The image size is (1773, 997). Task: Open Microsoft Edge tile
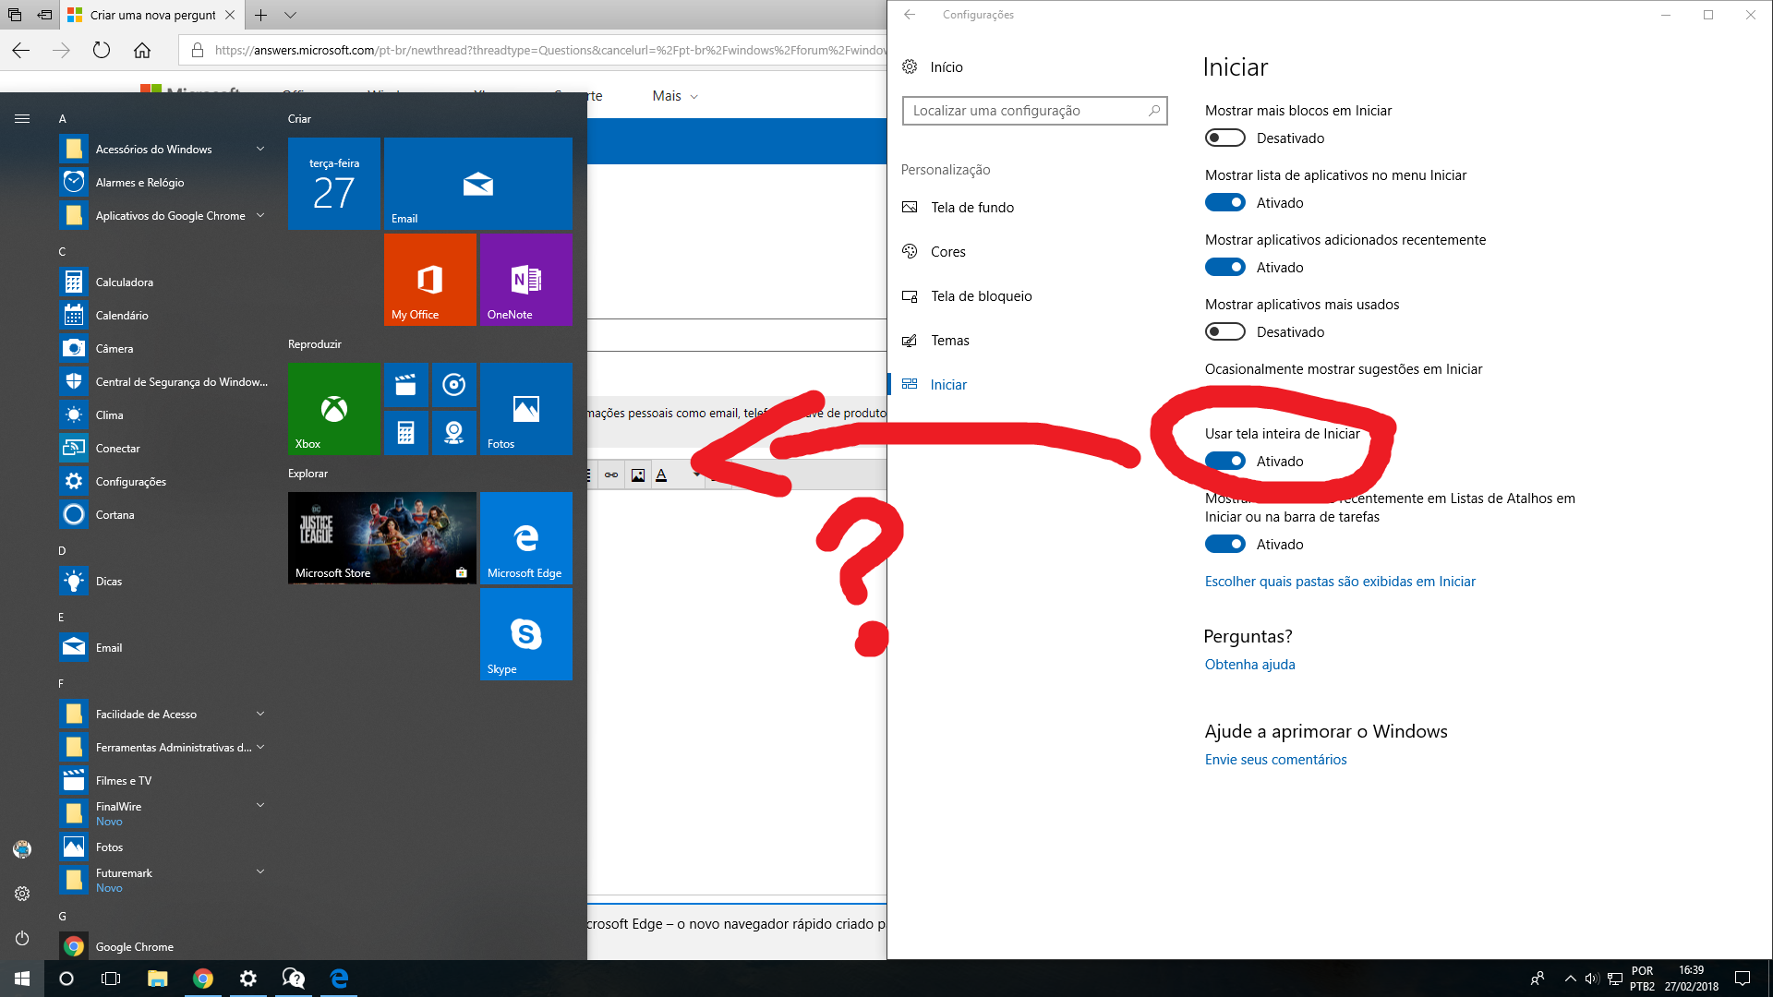click(525, 537)
